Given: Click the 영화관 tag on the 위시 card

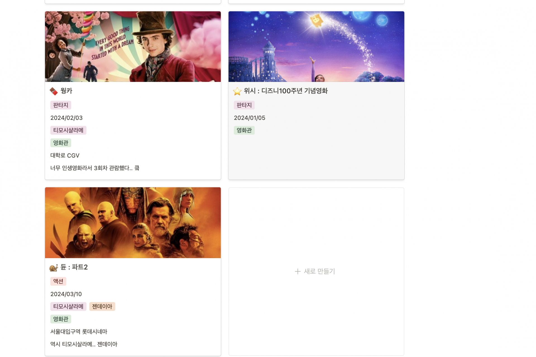Looking at the screenshot, I should [x=244, y=130].
